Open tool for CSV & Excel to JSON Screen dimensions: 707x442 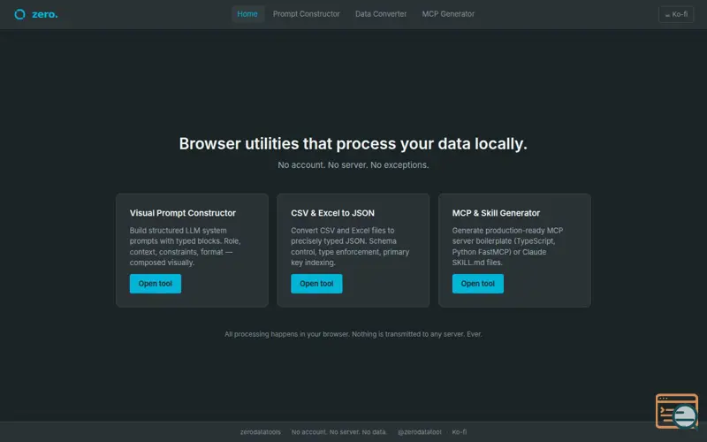[316, 284]
